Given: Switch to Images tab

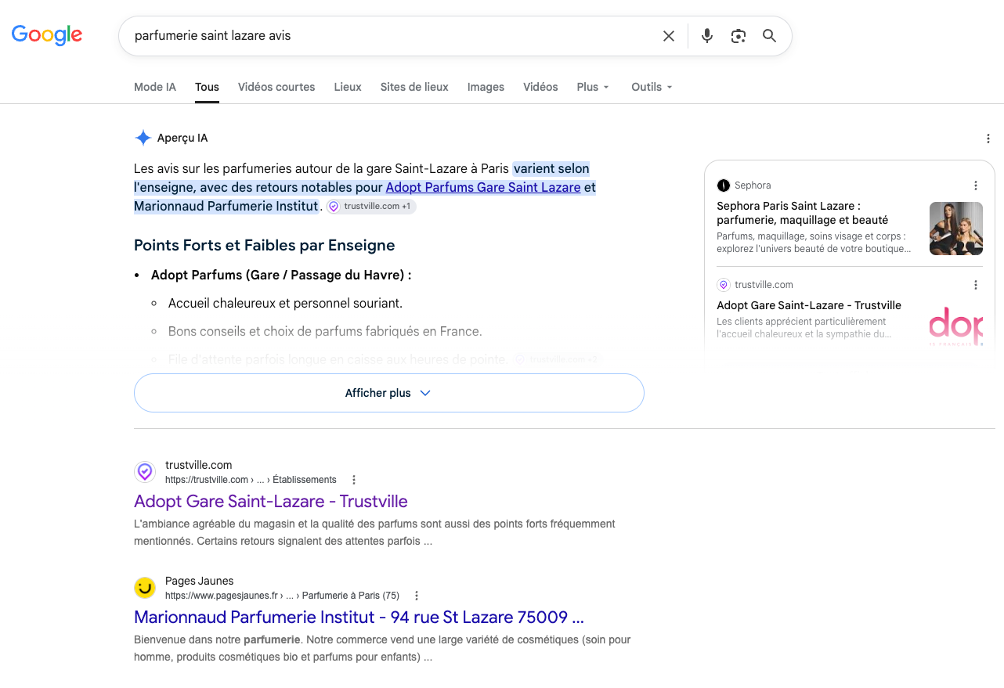Looking at the screenshot, I should pyautogui.click(x=486, y=87).
